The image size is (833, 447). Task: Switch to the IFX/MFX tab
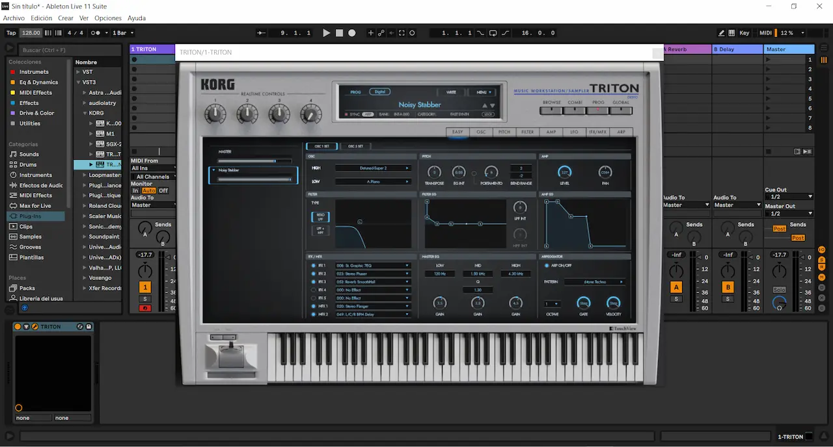tap(597, 132)
